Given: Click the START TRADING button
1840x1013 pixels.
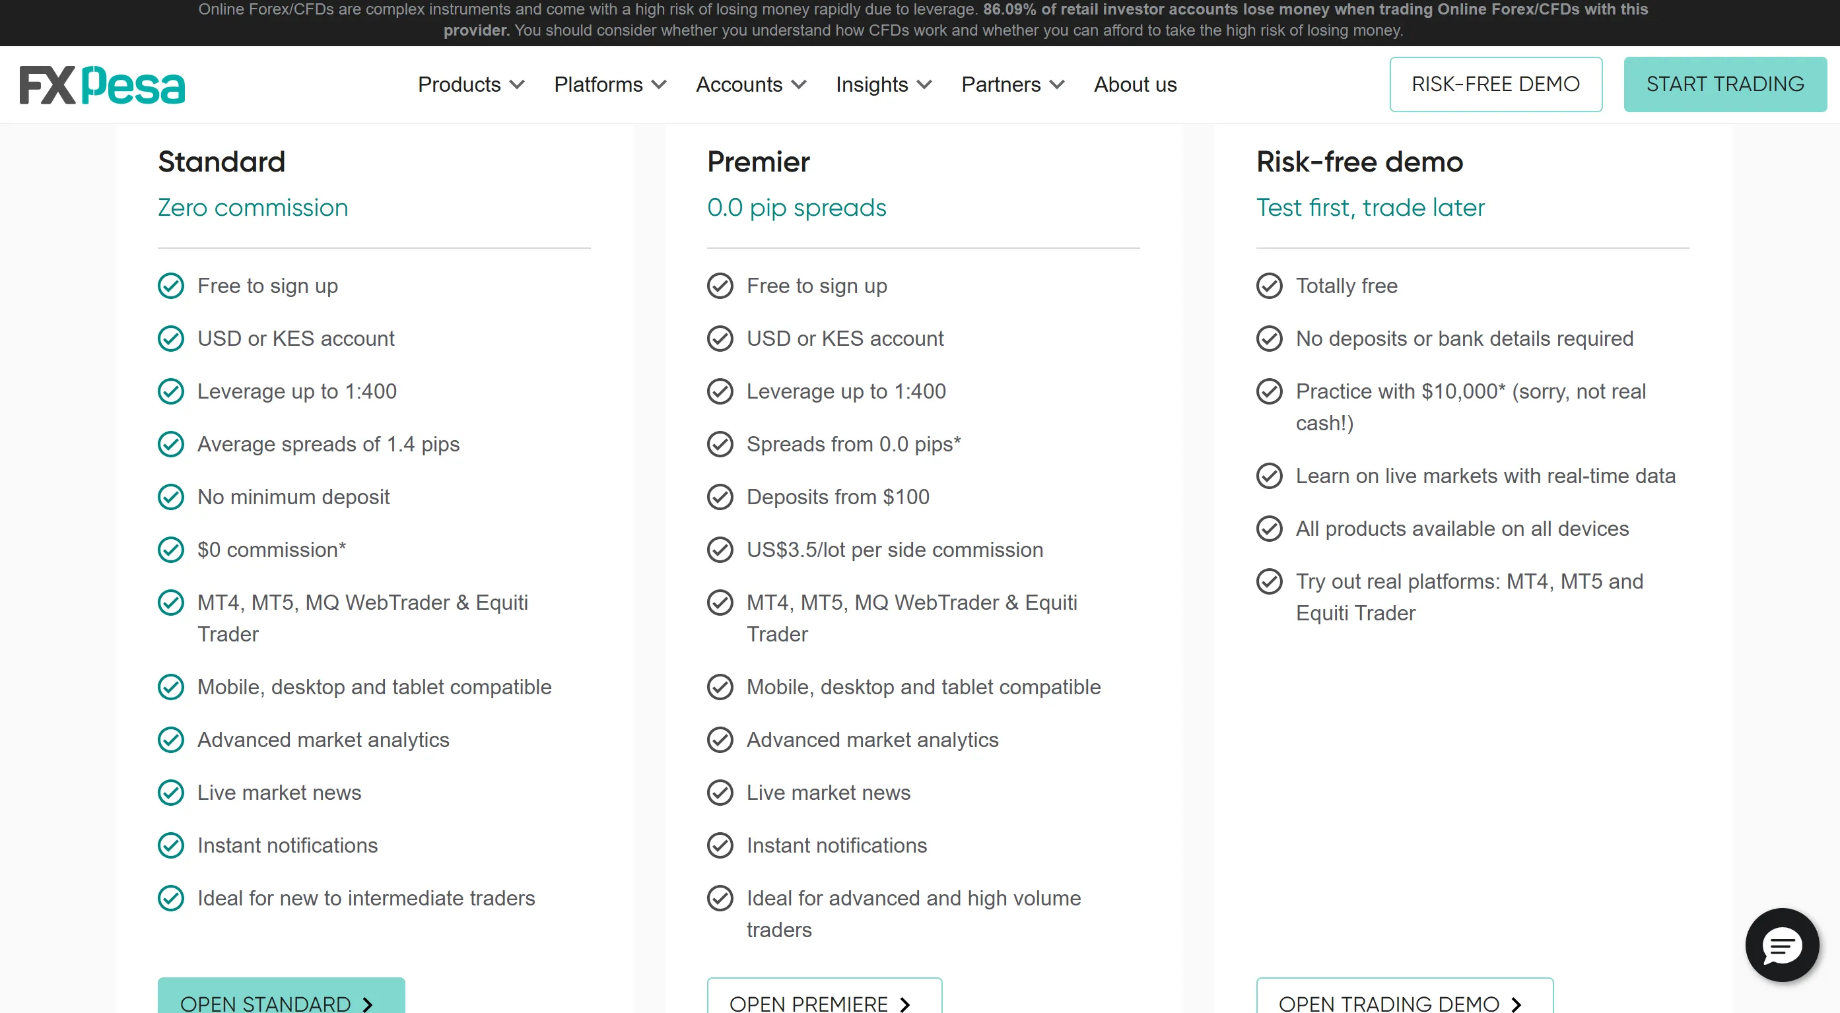Looking at the screenshot, I should [1724, 84].
